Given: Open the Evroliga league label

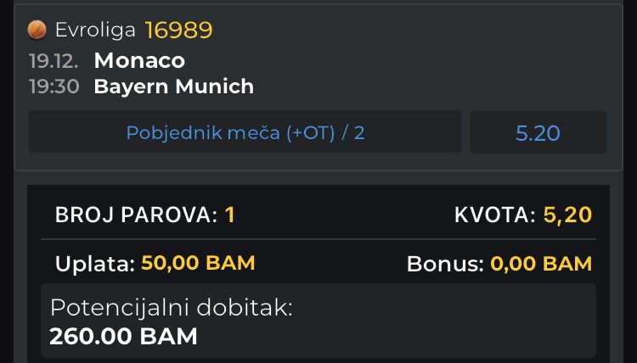Looking at the screenshot, I should 95,31.
